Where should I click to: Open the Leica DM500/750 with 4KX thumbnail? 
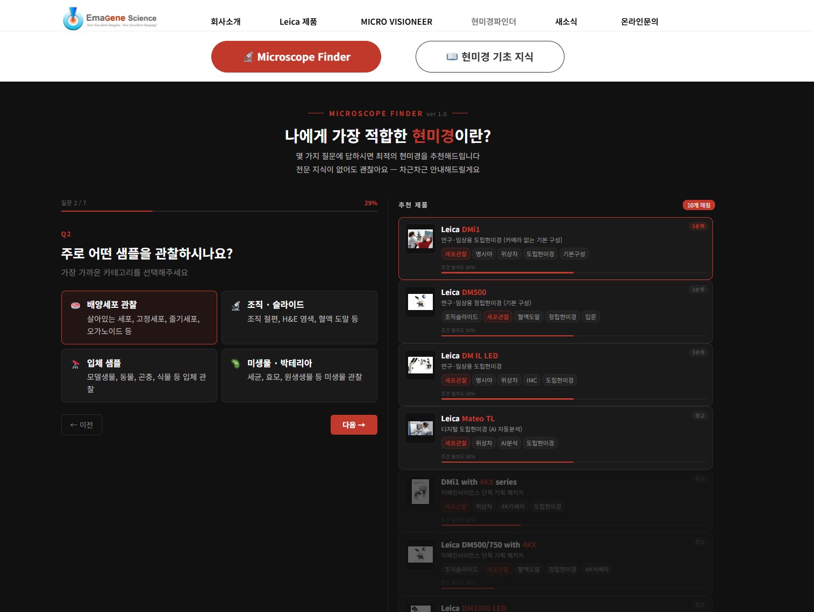(x=420, y=555)
